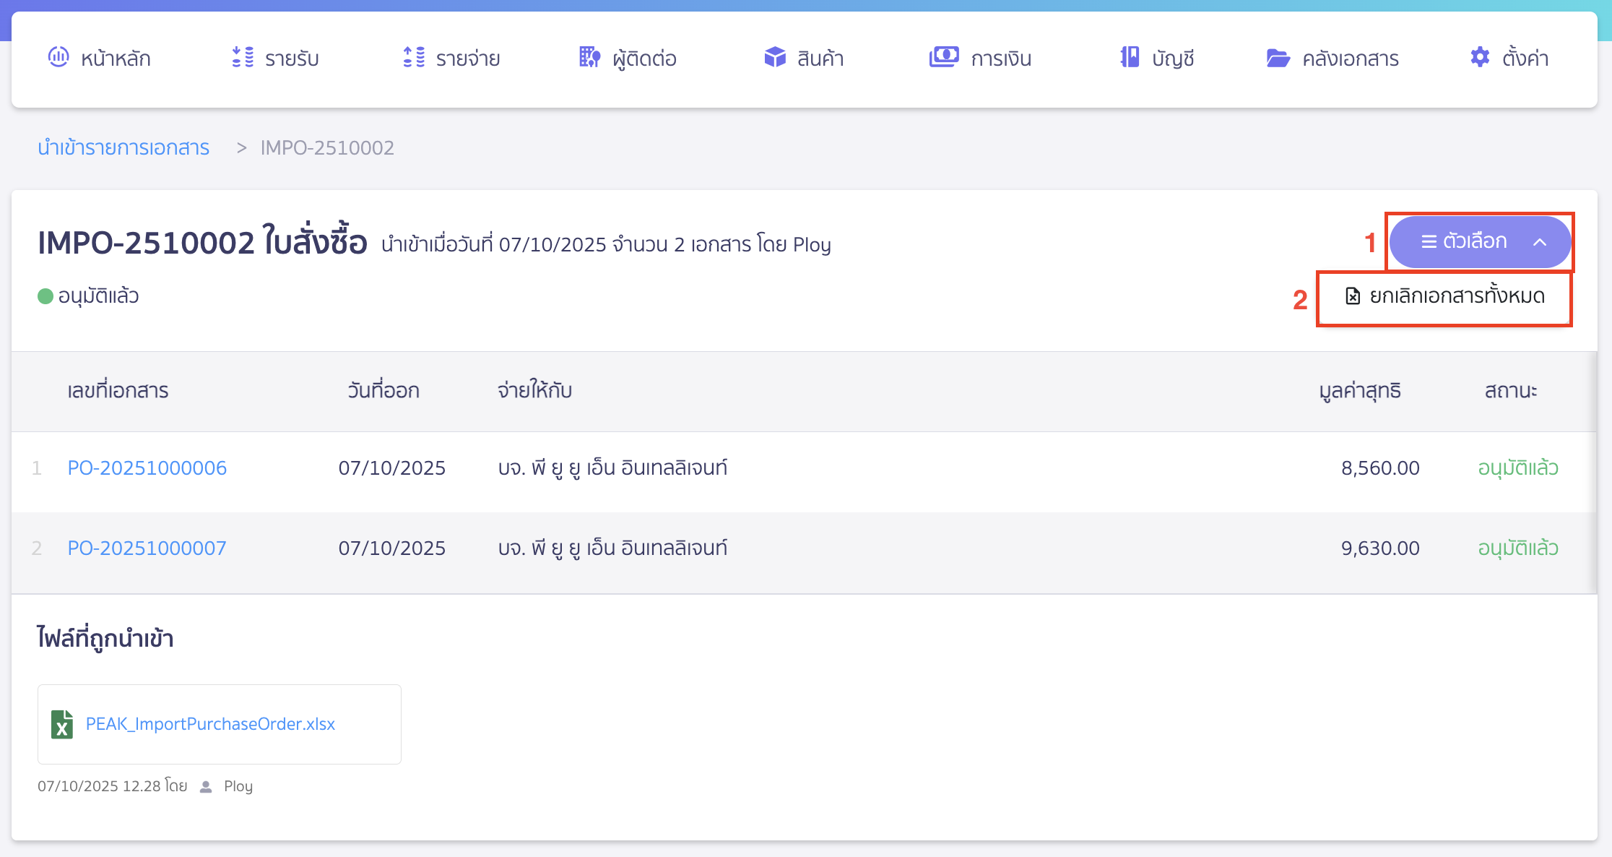
Task: Click the บัญชี accounting book icon
Action: [1130, 57]
